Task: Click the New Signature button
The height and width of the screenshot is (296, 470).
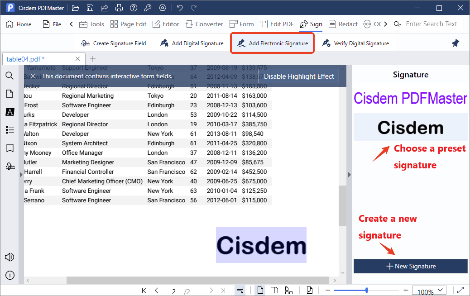Action: 411,266
